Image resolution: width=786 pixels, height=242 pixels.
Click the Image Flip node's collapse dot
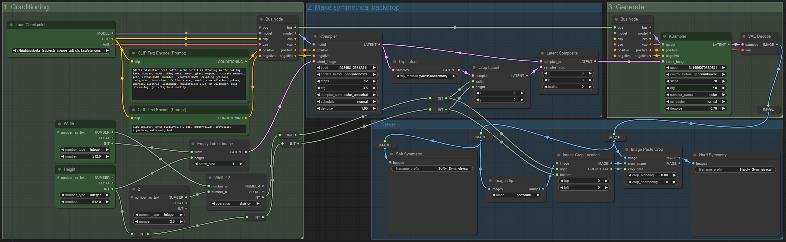pyautogui.click(x=490, y=181)
